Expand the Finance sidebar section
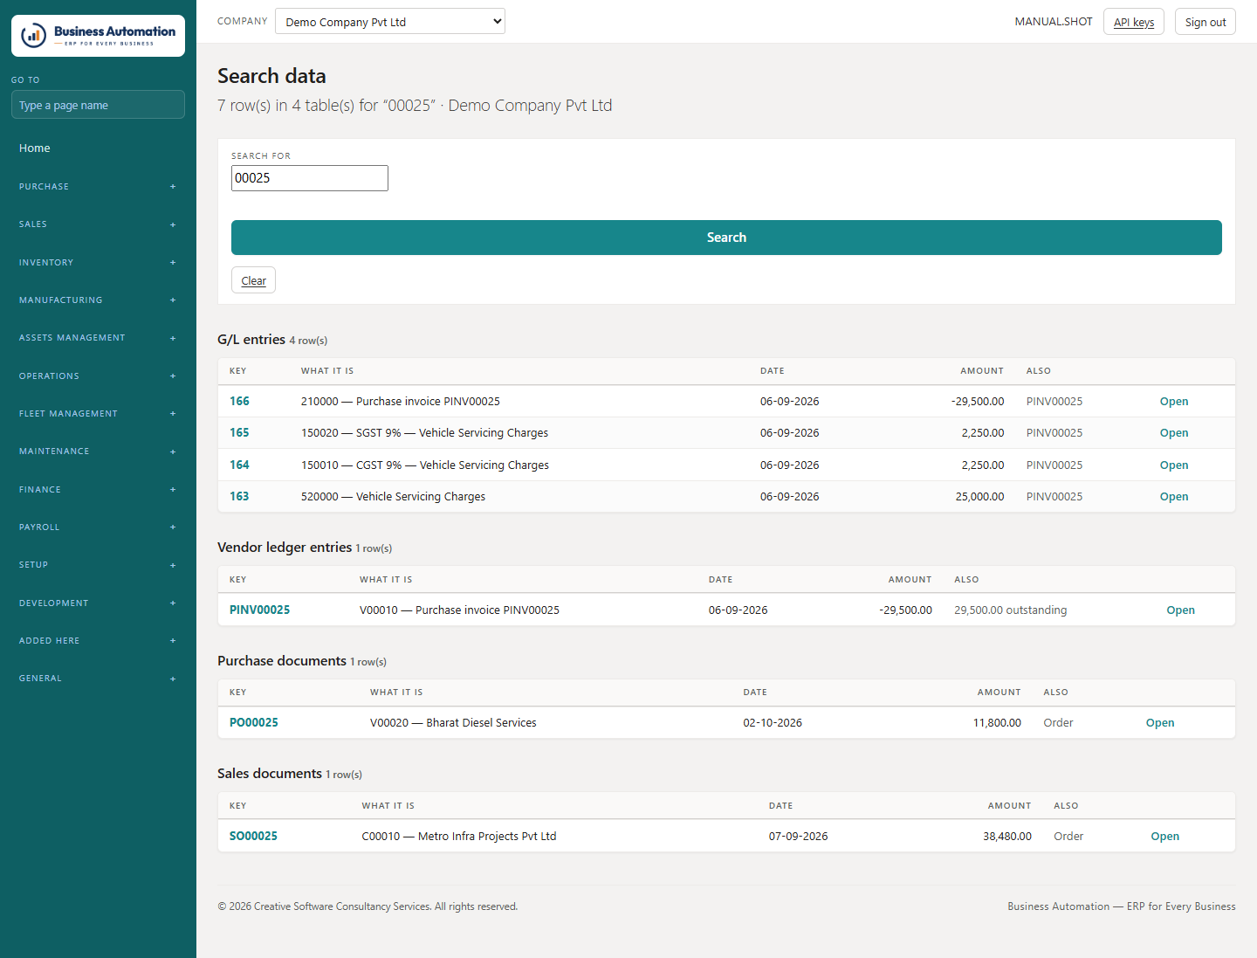The height and width of the screenshot is (958, 1257). [98, 489]
